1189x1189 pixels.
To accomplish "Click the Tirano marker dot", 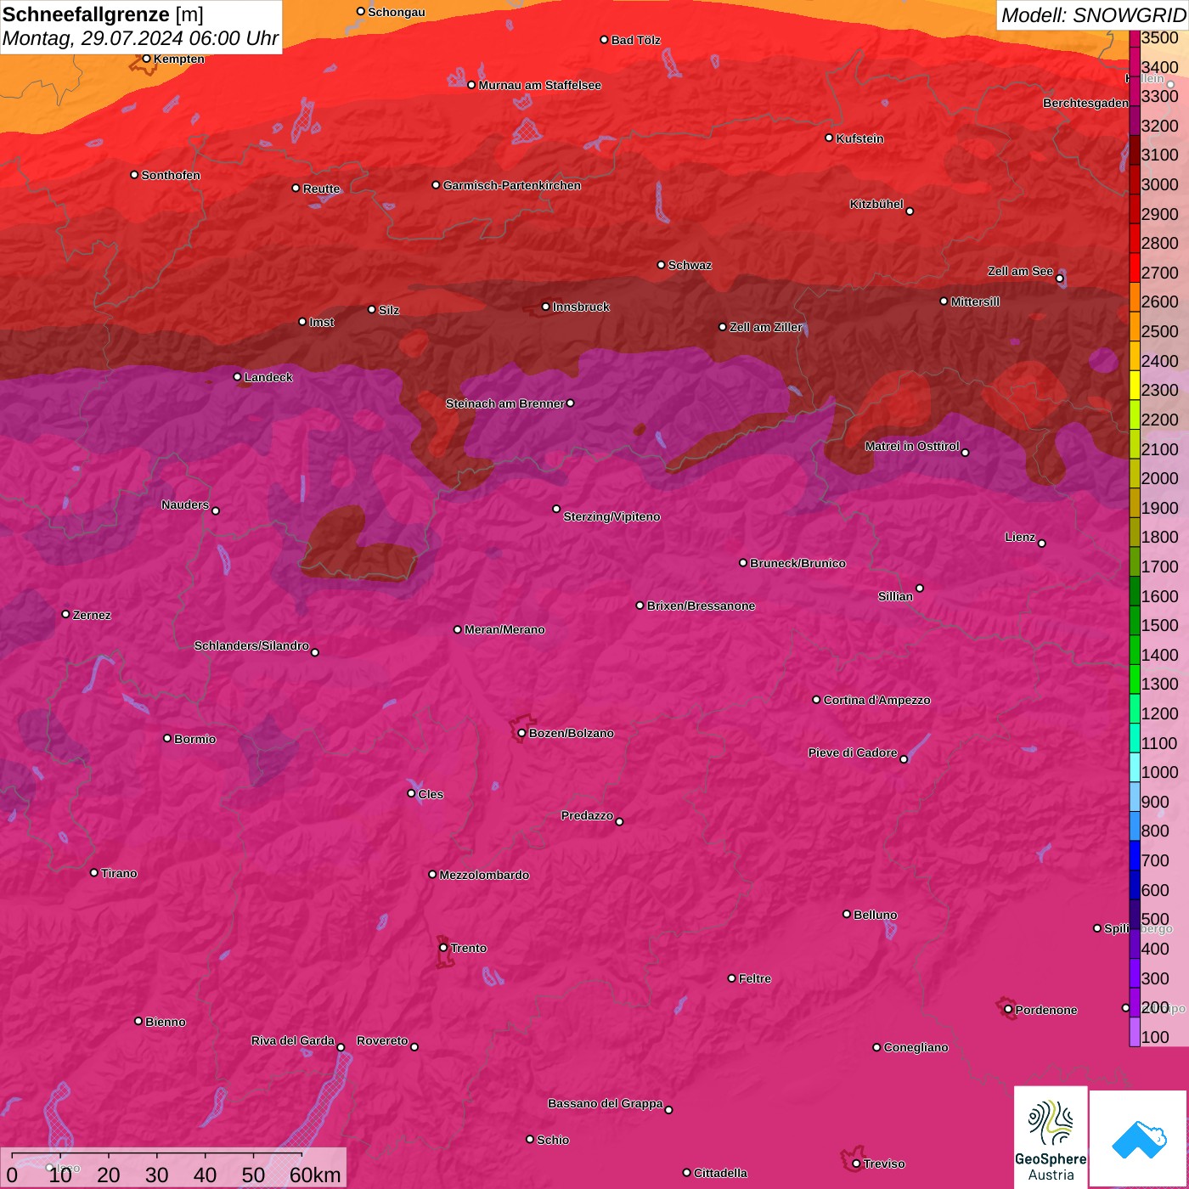I will point(93,872).
